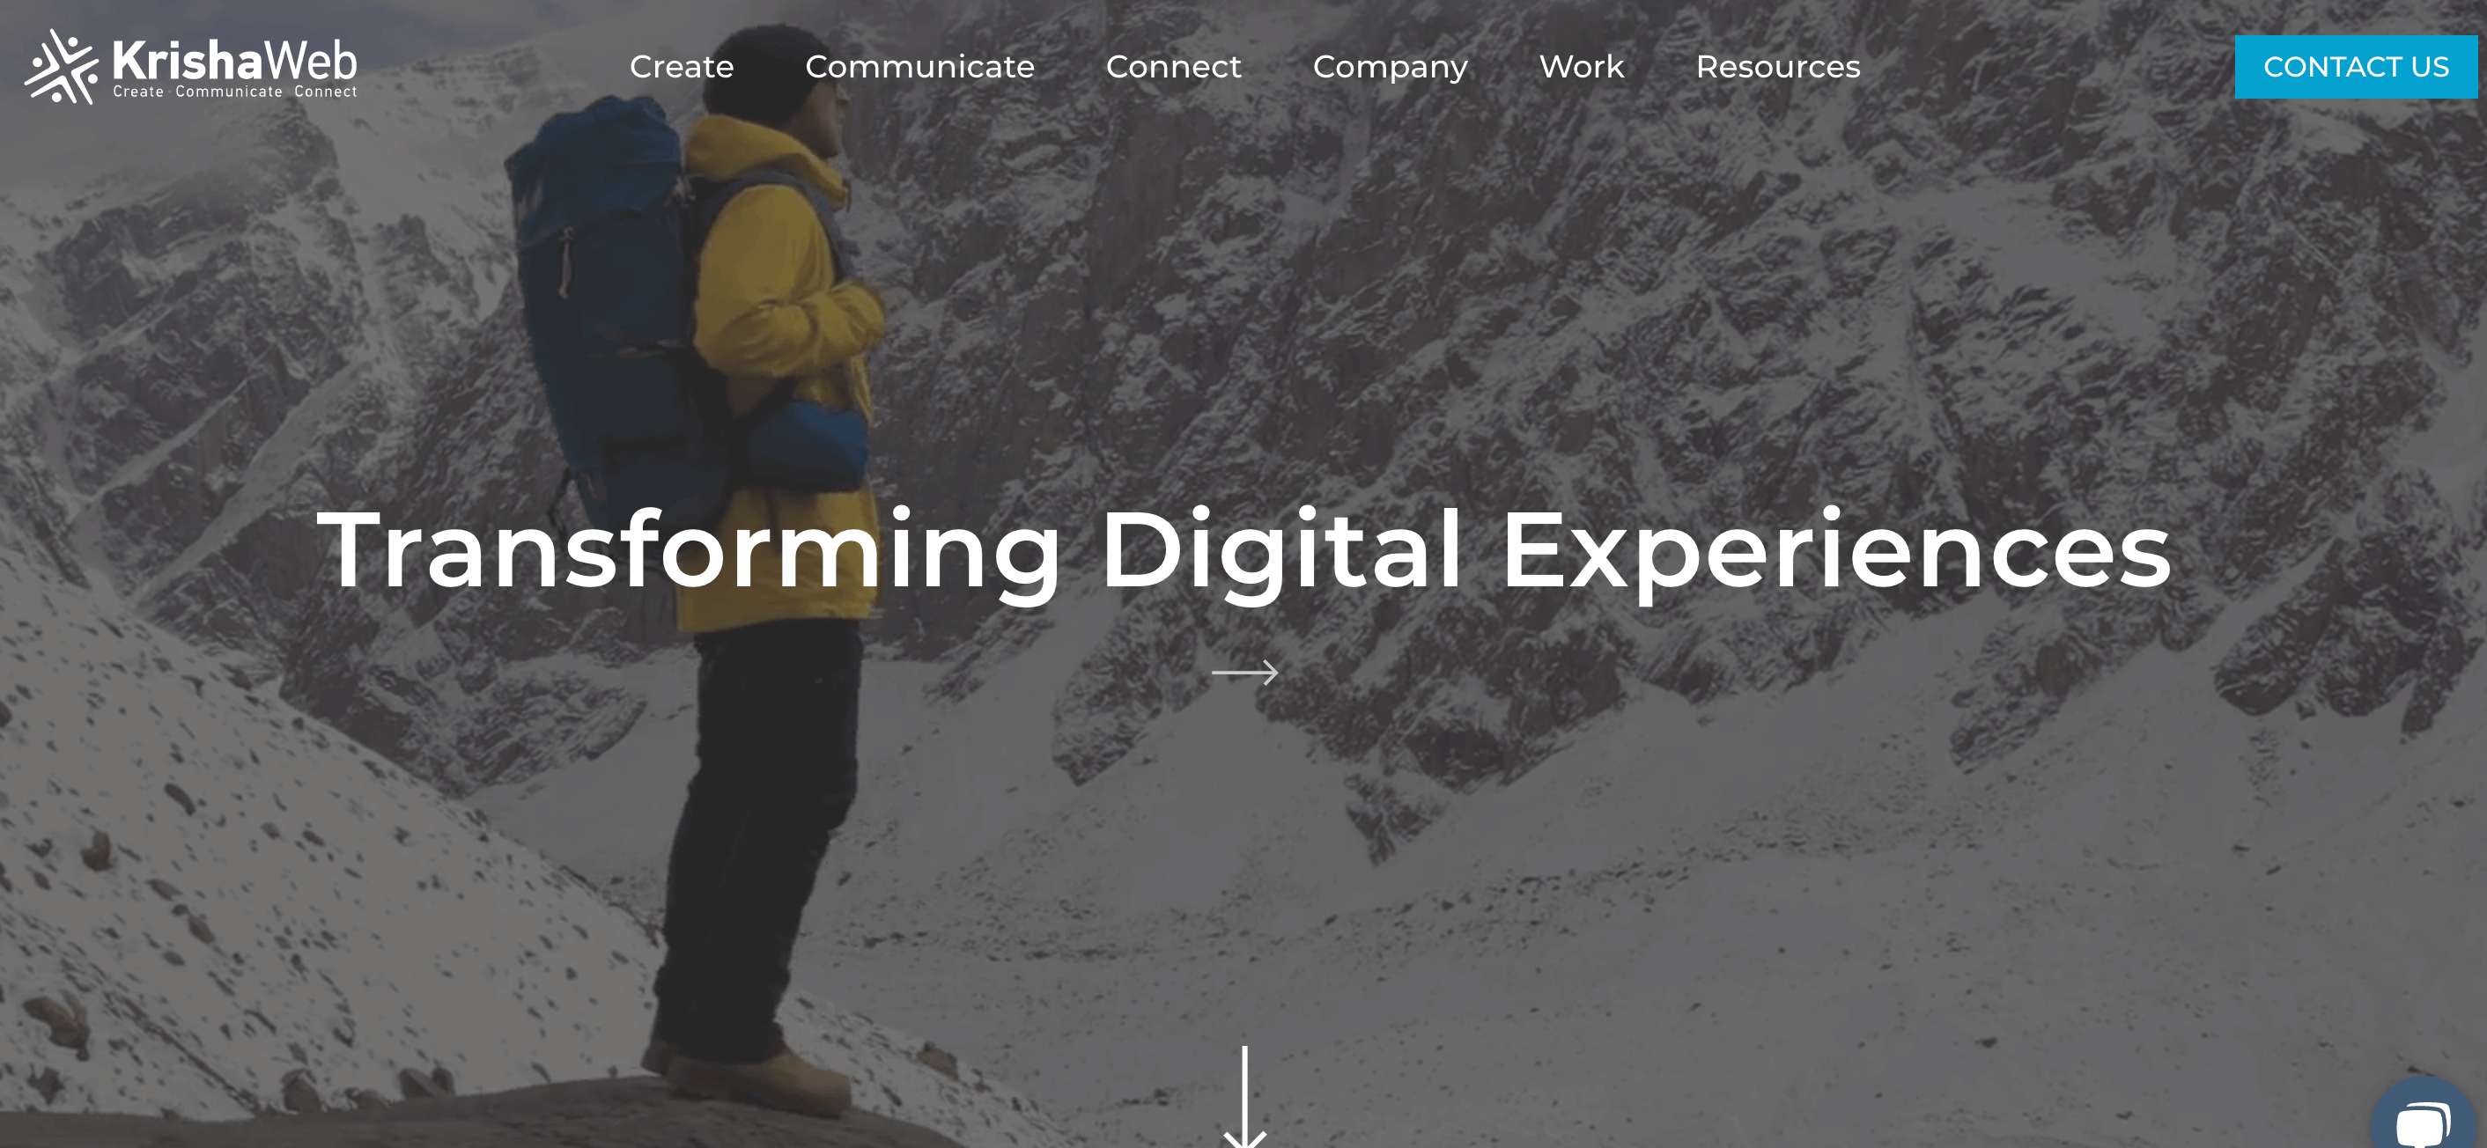Click the word Experiences in the headline
2487x1148 pixels.
[x=1835, y=551]
